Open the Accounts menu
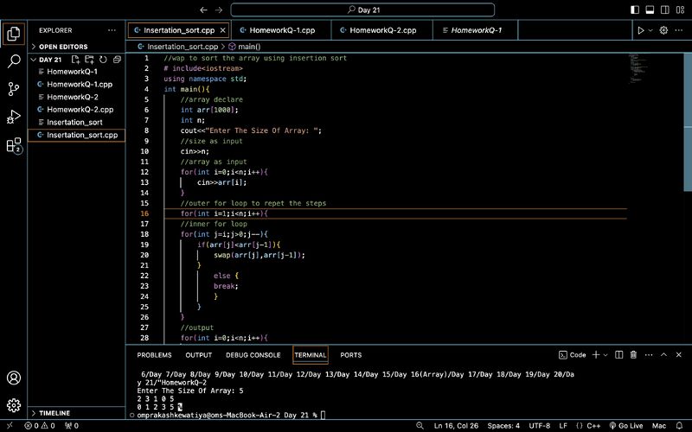Viewport: 692px width, 432px height. [x=13, y=378]
